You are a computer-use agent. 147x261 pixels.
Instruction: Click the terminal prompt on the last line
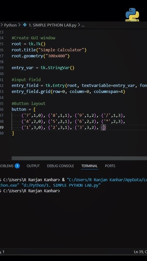(30, 191)
